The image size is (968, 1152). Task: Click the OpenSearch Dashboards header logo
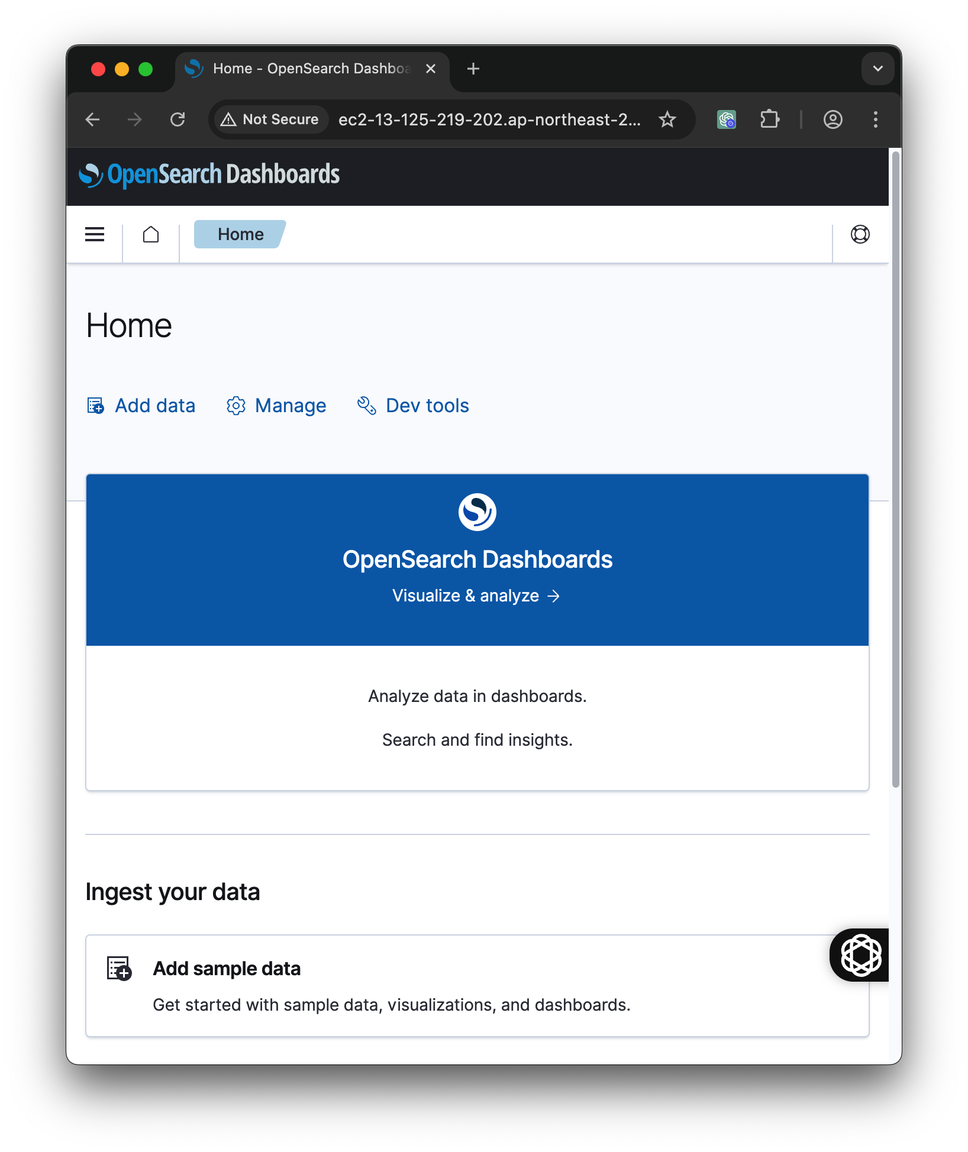209,175
